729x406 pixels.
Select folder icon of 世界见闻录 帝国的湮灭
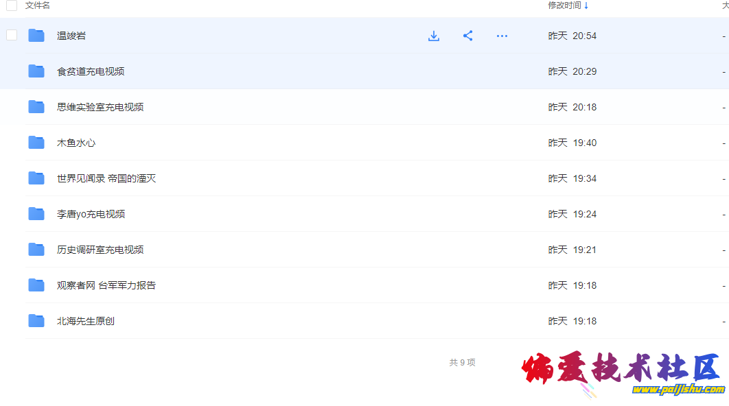point(36,178)
